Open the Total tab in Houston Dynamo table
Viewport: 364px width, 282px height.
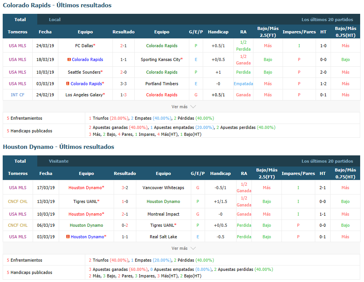pos(20,161)
